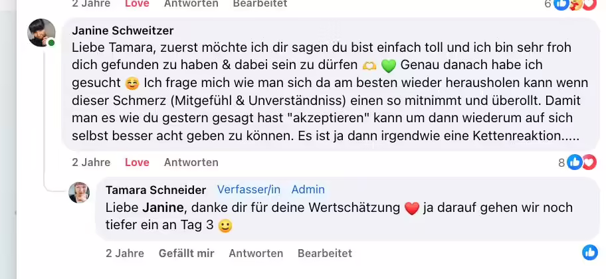Click the Admin badge next to Tamara Schneider
The height and width of the screenshot is (279, 606).
(308, 190)
